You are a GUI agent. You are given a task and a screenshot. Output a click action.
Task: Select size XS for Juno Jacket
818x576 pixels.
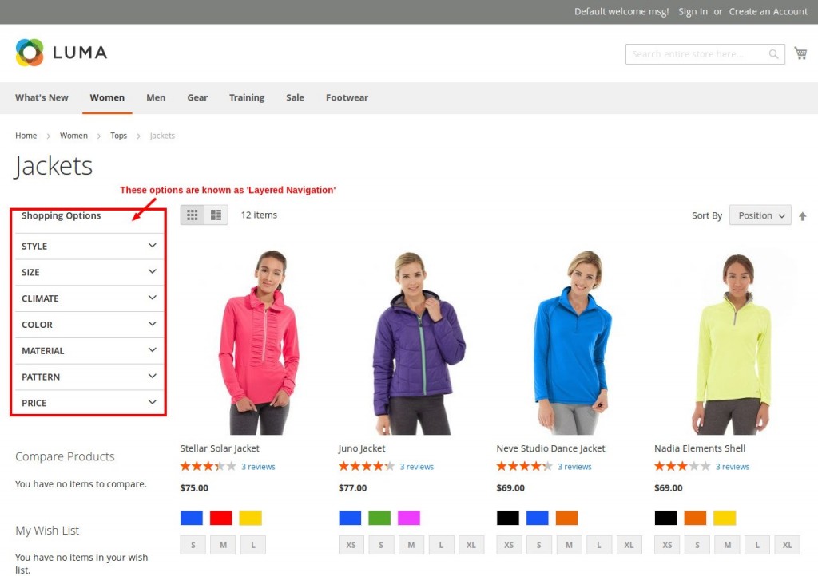tap(351, 545)
